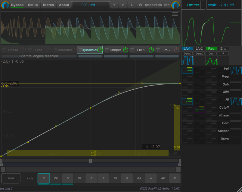Screen dimensions: 242x192
Task: Click the previous preset arrow button
Action: (x=114, y=5)
